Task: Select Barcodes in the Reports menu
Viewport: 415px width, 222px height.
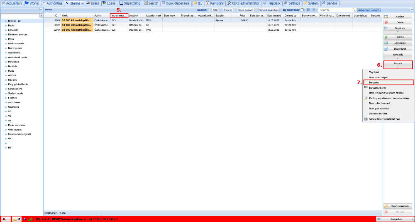Action: coord(388,82)
